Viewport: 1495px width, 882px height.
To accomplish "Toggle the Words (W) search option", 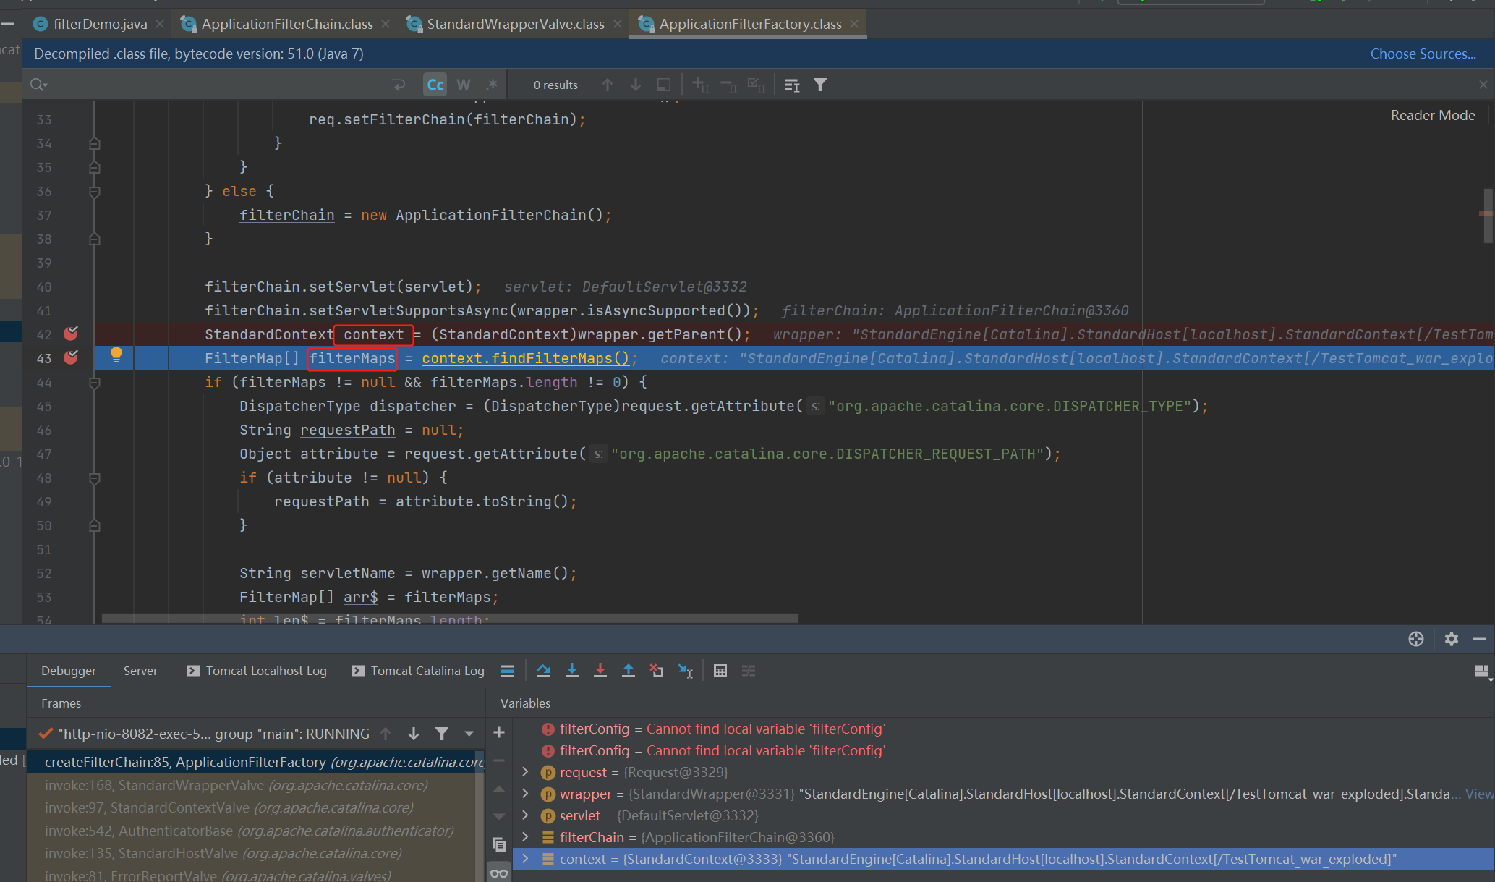I will (x=464, y=85).
